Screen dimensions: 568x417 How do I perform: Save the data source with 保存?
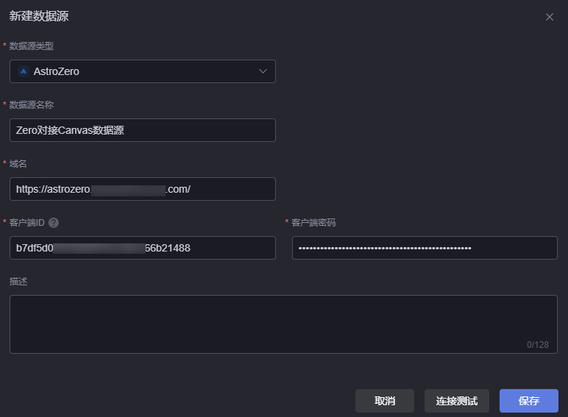(x=529, y=401)
